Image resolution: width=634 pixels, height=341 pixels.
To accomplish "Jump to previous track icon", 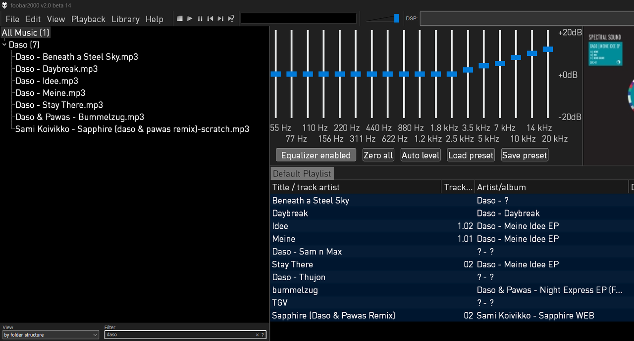I will [x=210, y=19].
